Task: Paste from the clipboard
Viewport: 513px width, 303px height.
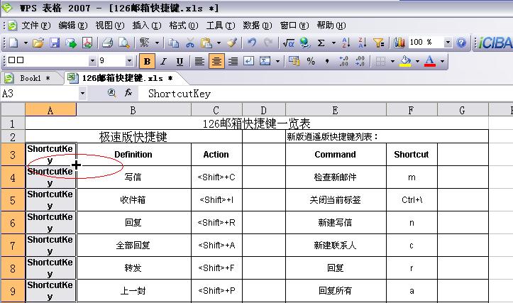Action: pyautogui.click(x=206, y=43)
